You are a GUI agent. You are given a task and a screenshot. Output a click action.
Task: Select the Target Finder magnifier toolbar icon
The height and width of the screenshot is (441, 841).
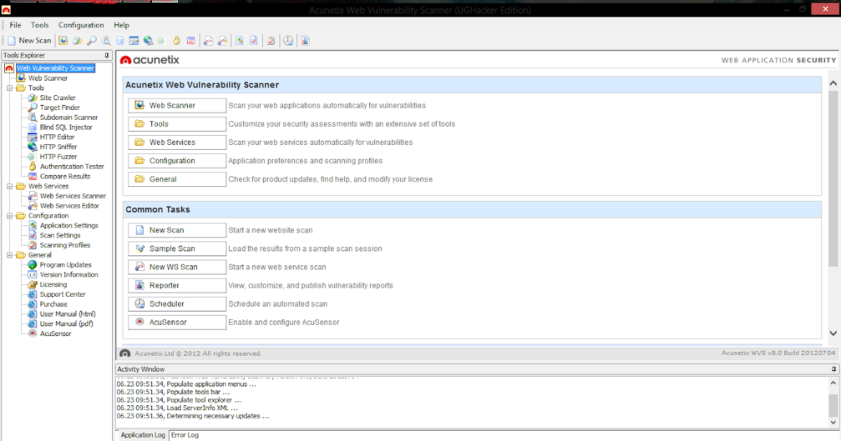pyautogui.click(x=92, y=41)
